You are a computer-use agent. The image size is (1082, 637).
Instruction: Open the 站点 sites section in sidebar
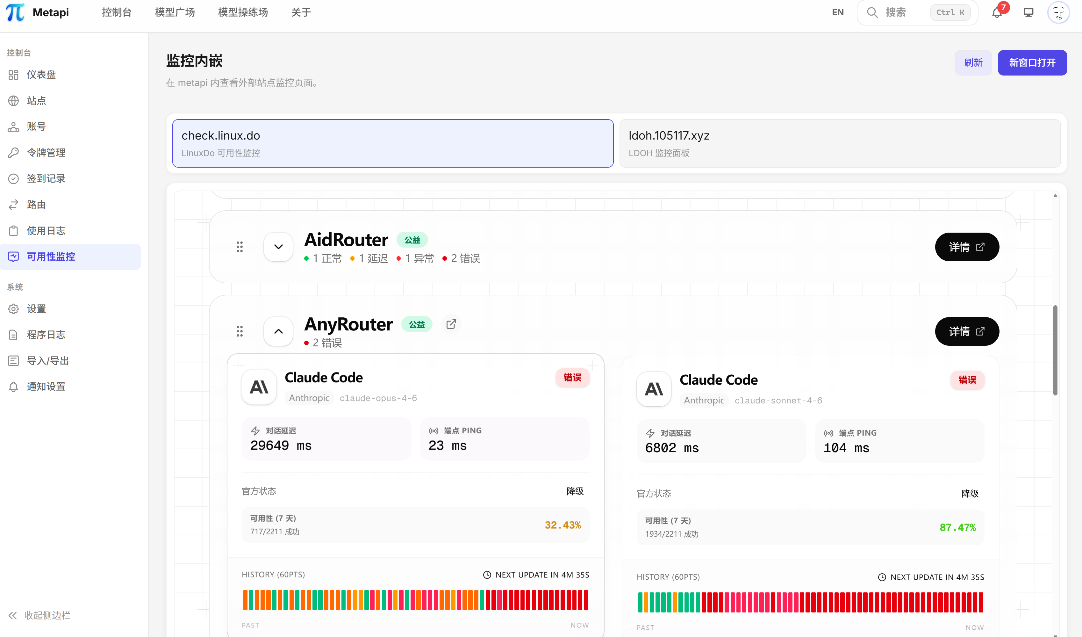pyautogui.click(x=13, y=100)
